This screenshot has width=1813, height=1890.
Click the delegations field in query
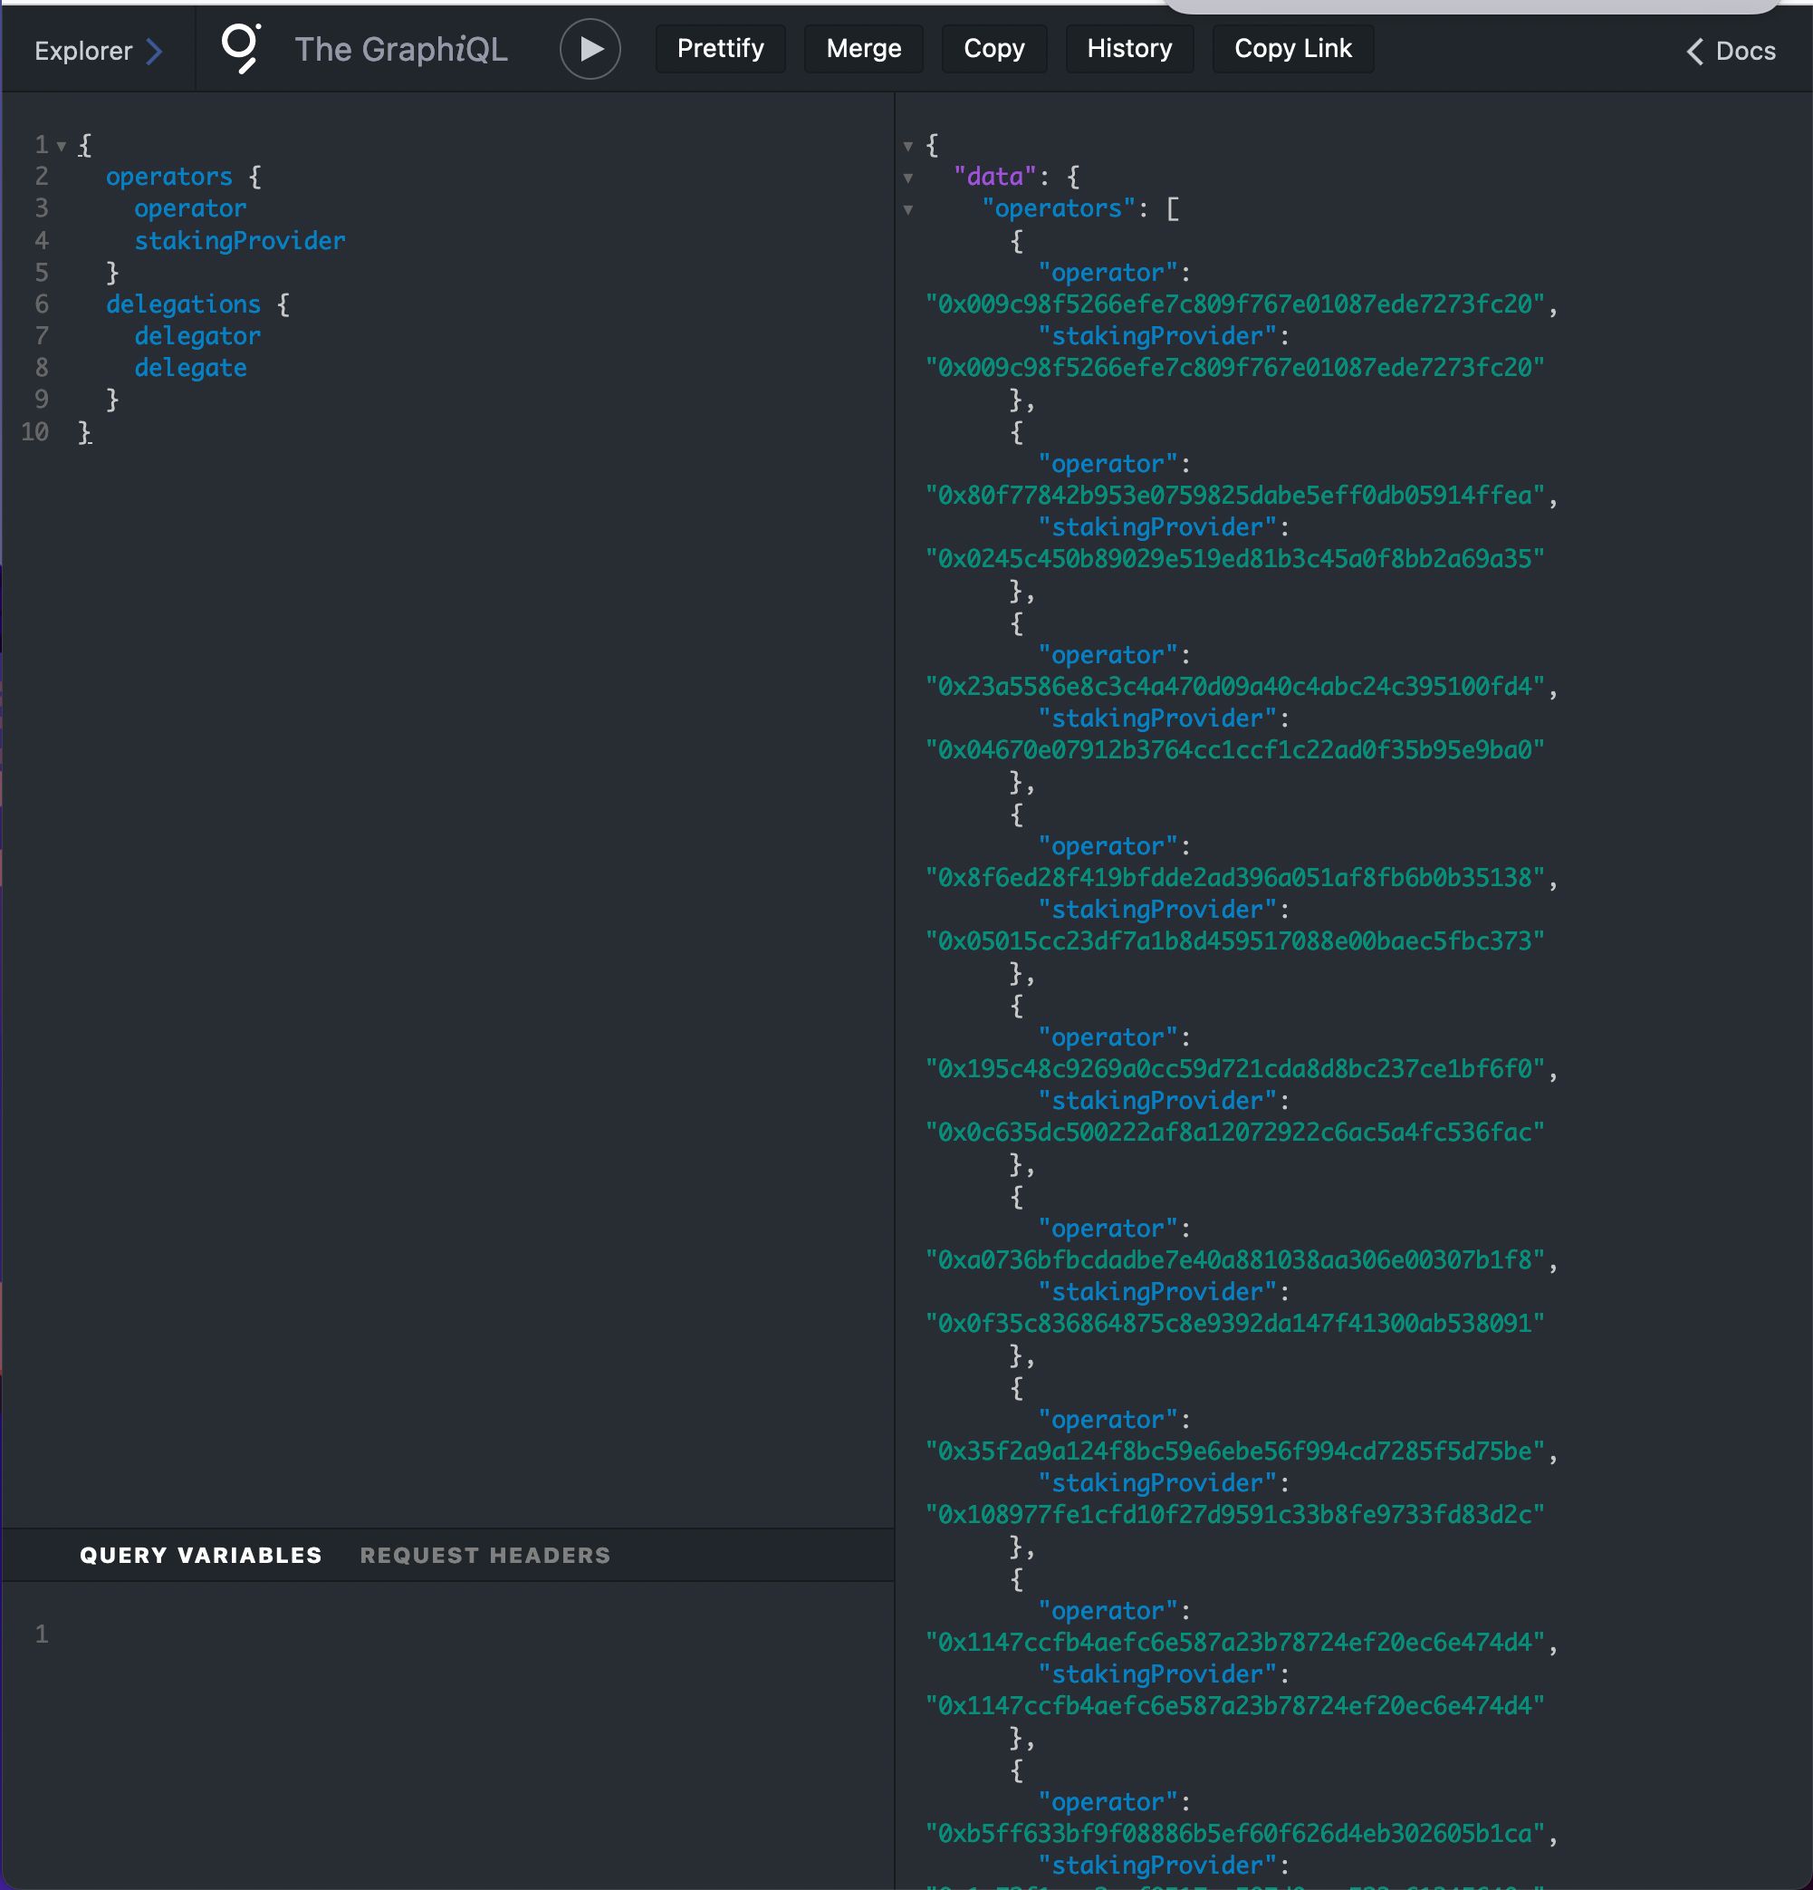tap(183, 304)
